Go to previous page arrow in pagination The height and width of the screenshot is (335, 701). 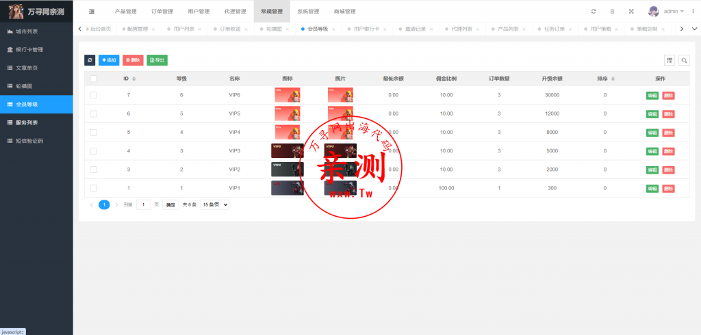click(x=92, y=204)
